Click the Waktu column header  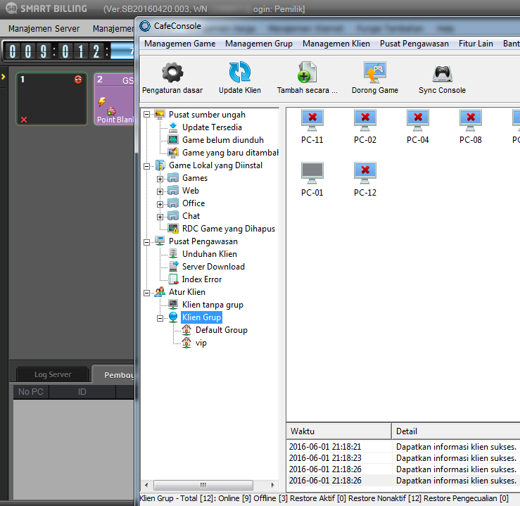click(x=338, y=431)
